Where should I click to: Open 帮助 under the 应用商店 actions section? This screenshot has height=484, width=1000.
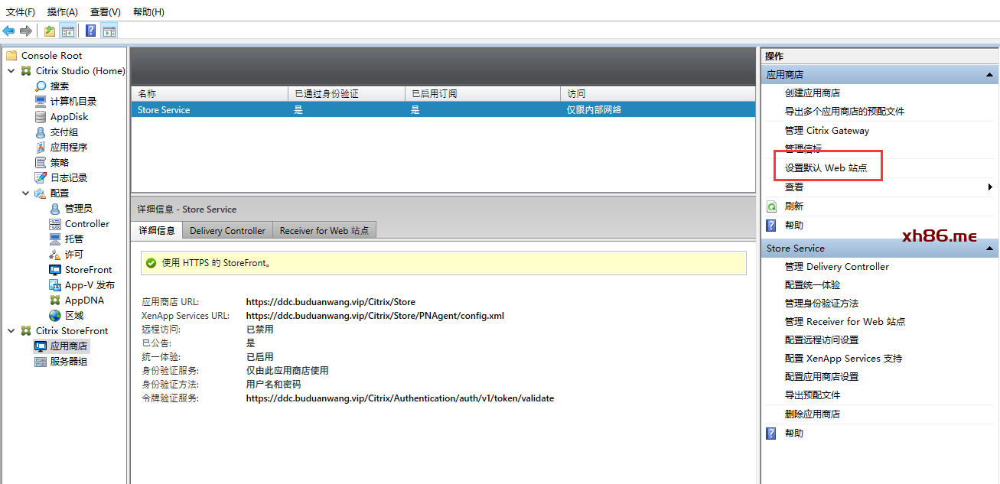(793, 226)
